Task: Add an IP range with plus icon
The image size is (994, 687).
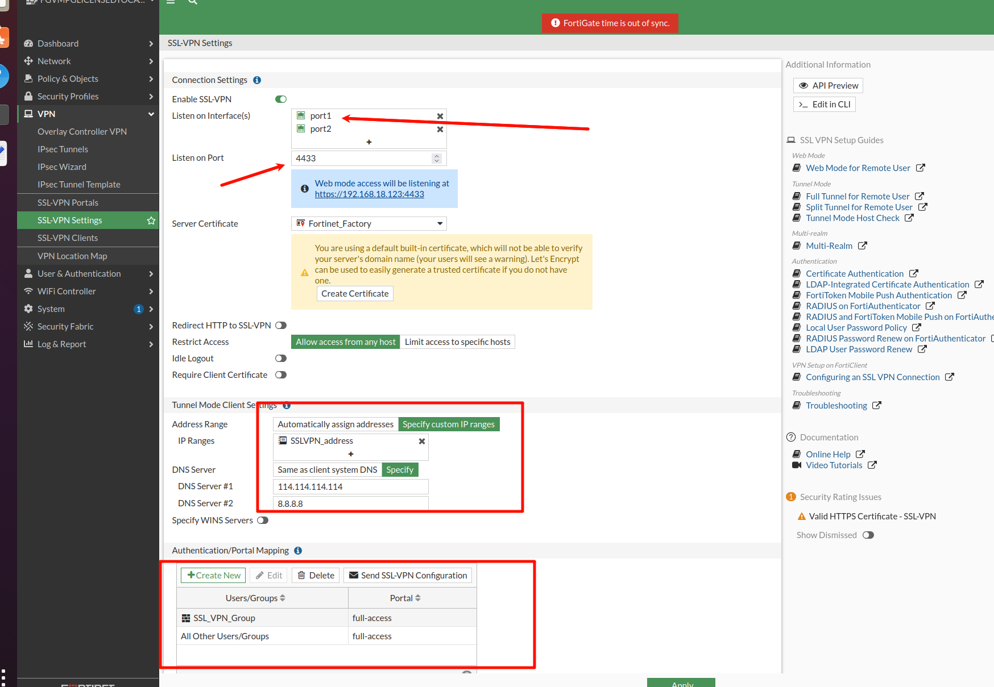Action: coord(351,454)
